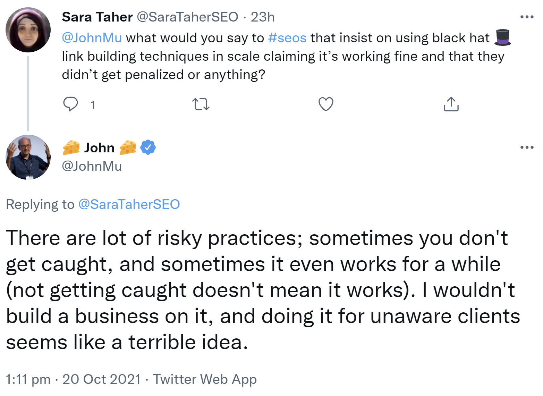The width and height of the screenshot is (543, 396).
Task: Open the more options menu on Sara's tweet
Action: click(x=527, y=16)
